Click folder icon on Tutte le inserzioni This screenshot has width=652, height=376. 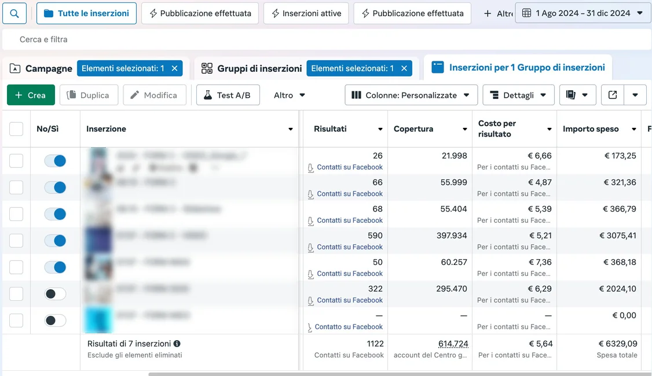pyautogui.click(x=49, y=13)
